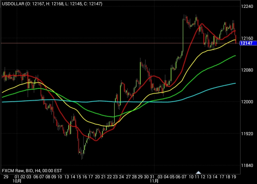Click the 16 date label on time axis
This screenshot has height=184, width=257.
click(x=84, y=177)
